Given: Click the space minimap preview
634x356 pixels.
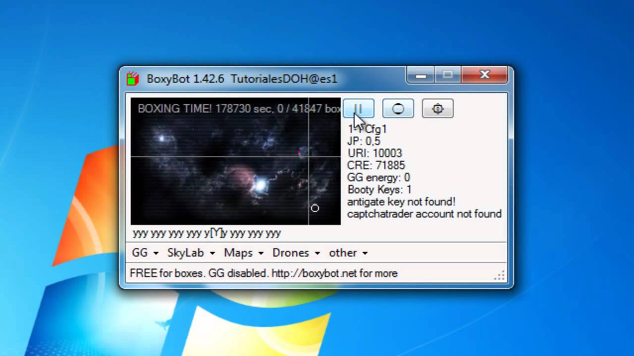Looking at the screenshot, I should [x=236, y=161].
